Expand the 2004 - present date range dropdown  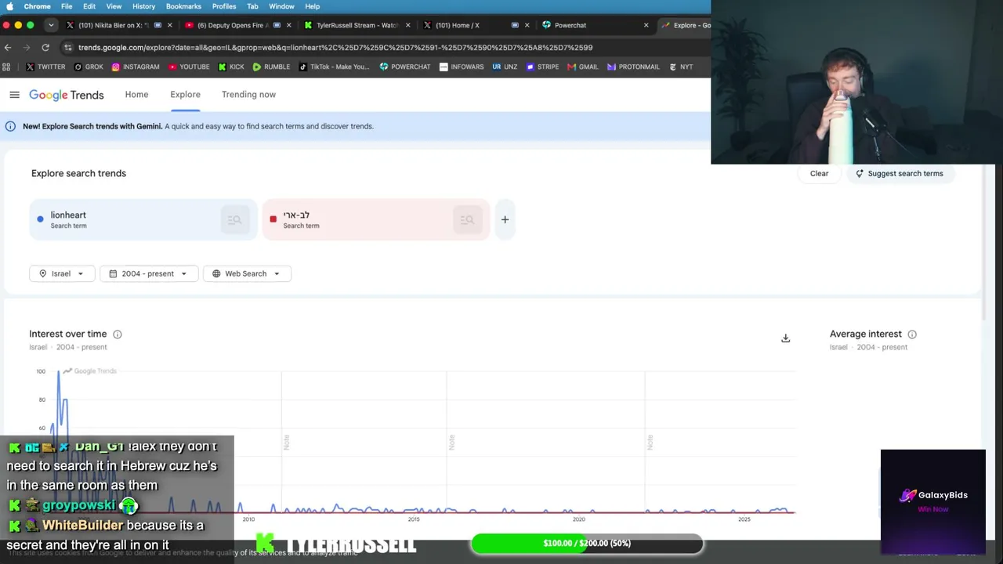tap(149, 273)
